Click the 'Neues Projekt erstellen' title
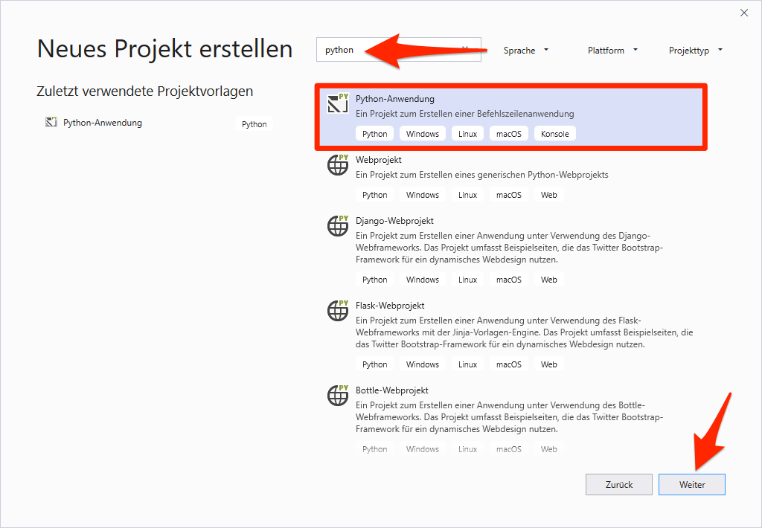Image resolution: width=762 pixels, height=528 pixels. pos(164,49)
